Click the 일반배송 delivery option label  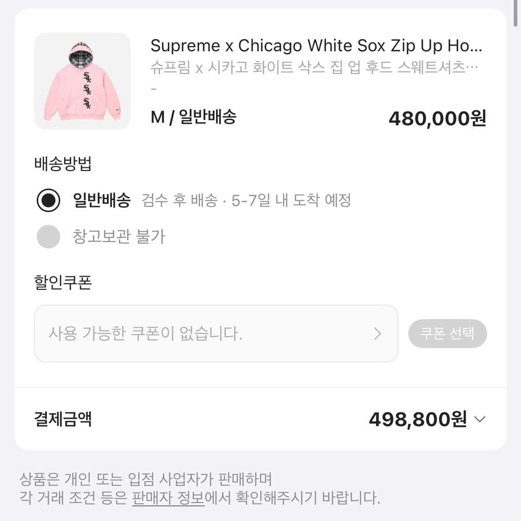102,201
